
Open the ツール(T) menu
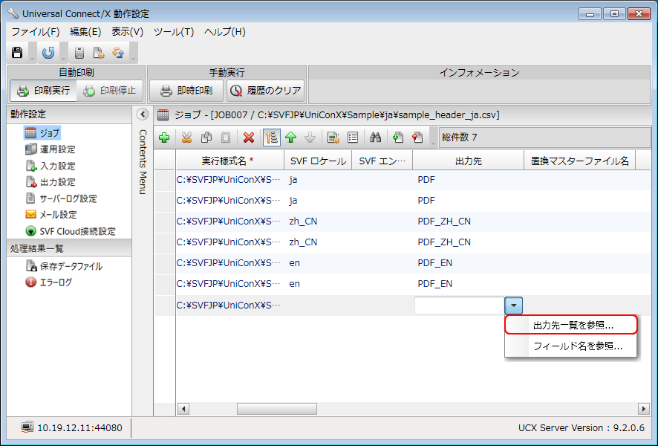pos(174,32)
